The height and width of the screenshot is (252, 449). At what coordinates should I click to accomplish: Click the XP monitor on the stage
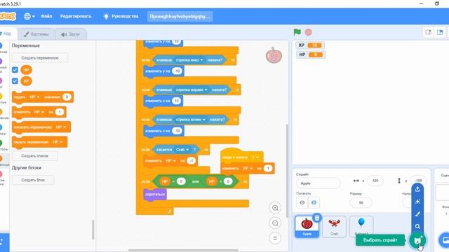[x=310, y=45]
